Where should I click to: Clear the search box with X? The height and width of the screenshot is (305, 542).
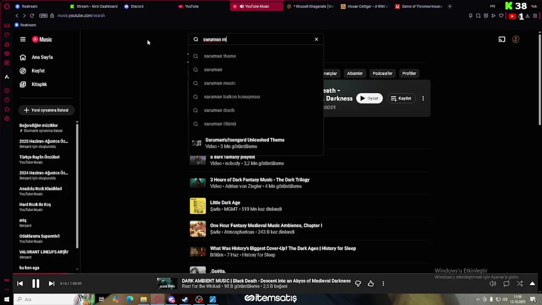point(316,39)
